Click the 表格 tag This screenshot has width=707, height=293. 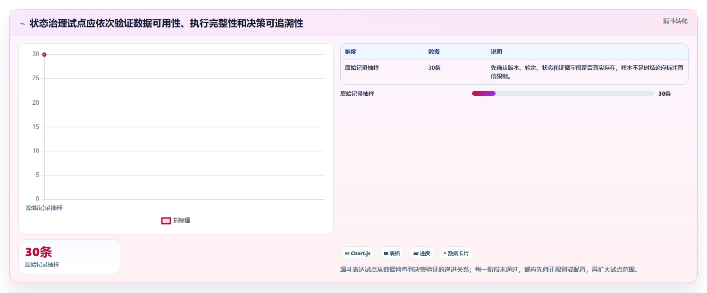392,253
